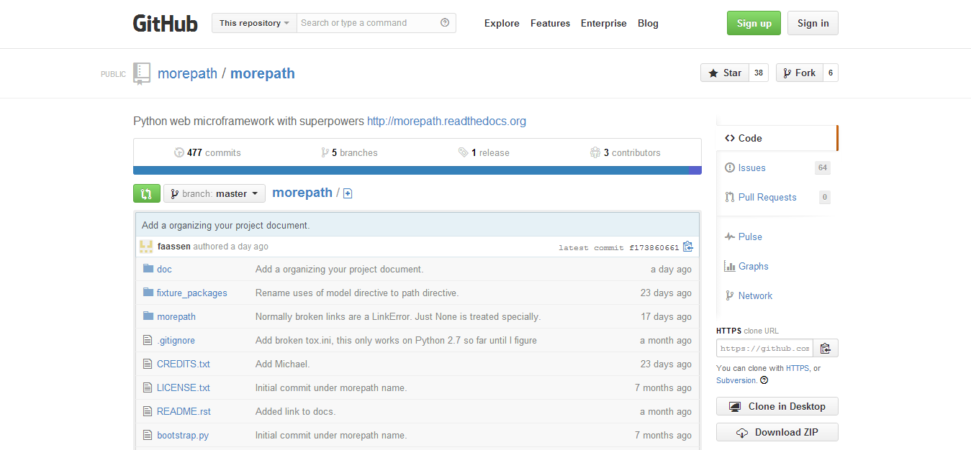Screen dimensions: 971x450
Task: Click the README.rst file icon
Action: pos(148,411)
